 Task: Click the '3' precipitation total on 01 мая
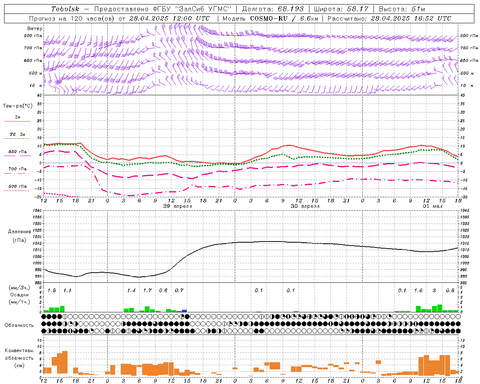(434, 291)
